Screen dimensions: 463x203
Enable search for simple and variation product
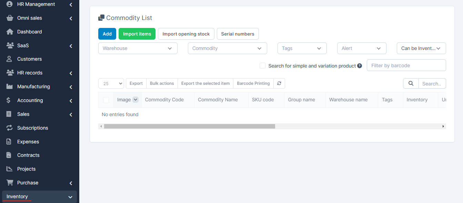coord(262,66)
